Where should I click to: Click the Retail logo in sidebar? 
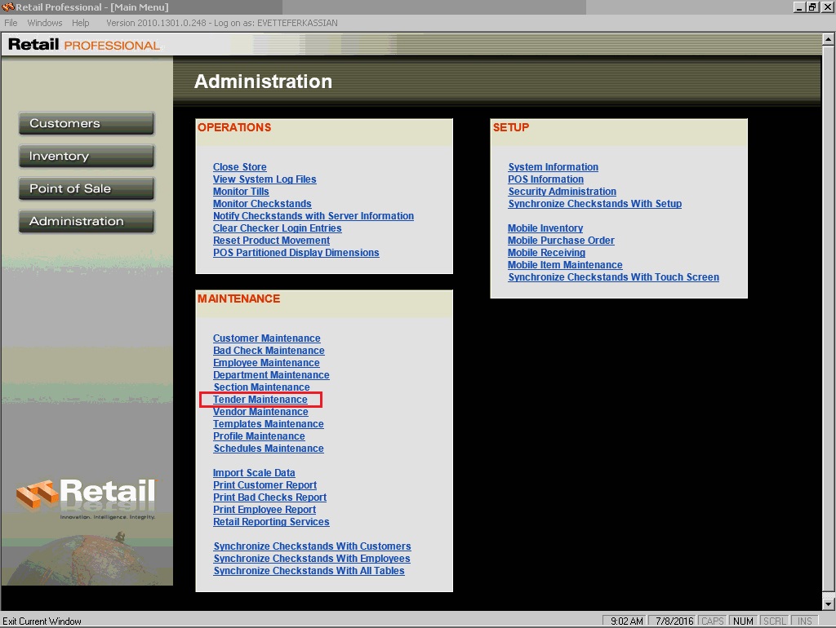click(86, 496)
